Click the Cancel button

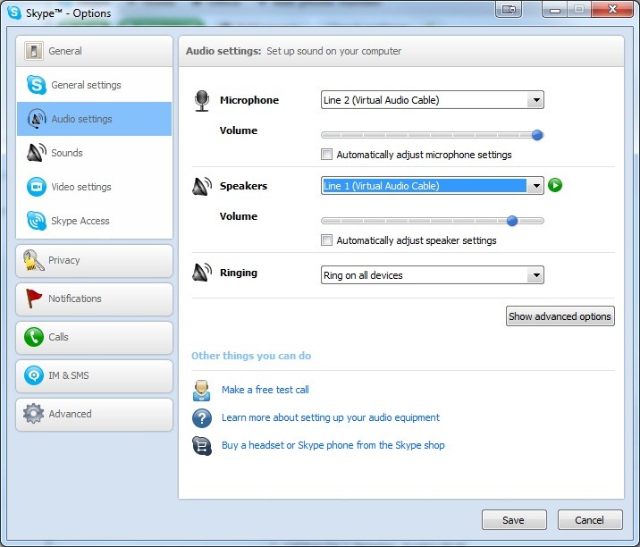590,520
